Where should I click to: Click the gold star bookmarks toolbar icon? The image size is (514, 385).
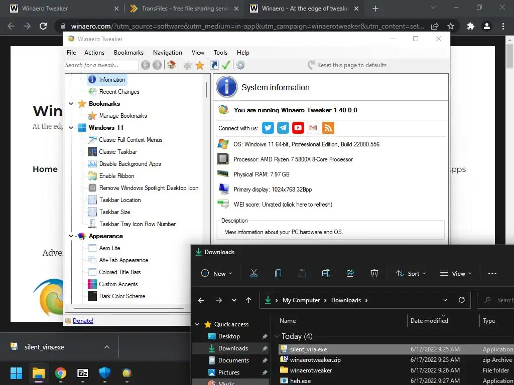point(200,65)
